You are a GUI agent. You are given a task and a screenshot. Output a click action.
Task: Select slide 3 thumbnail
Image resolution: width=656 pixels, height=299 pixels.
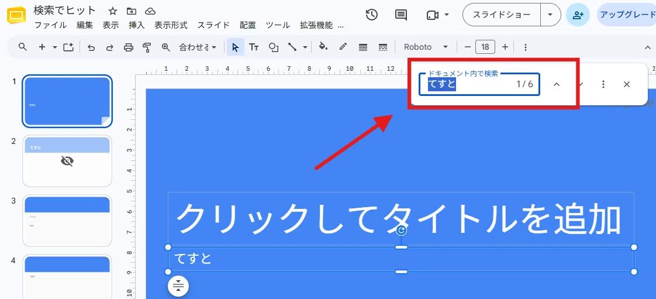click(67, 221)
